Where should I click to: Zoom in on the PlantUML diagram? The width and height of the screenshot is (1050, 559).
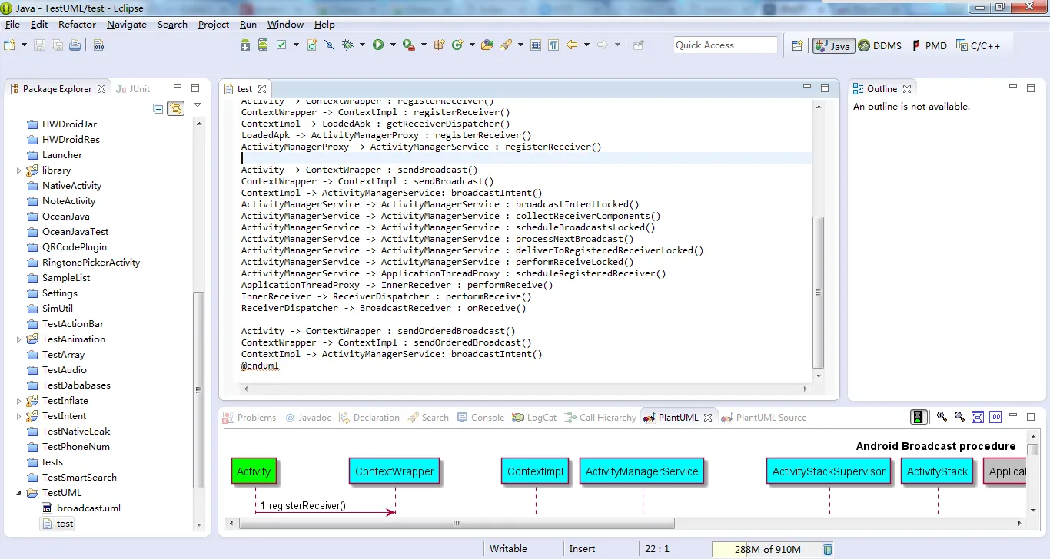[x=942, y=417]
